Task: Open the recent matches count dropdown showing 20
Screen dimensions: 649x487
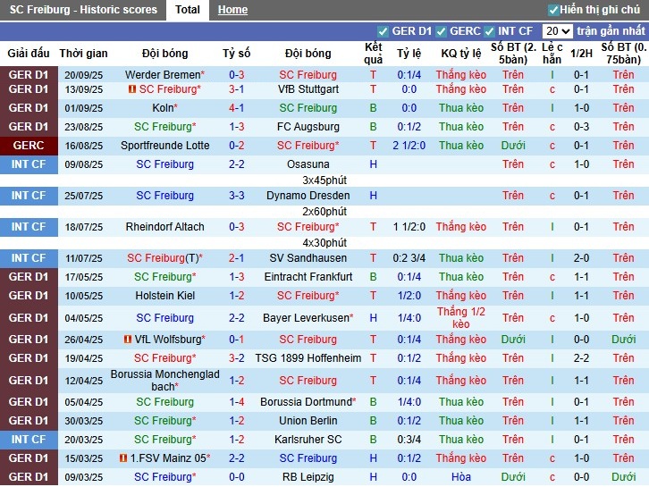Action: [x=556, y=31]
